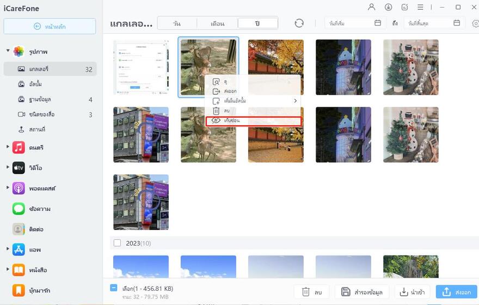Select the highlighted deer photo thumbnail
The height and width of the screenshot is (305, 479).
click(208, 67)
